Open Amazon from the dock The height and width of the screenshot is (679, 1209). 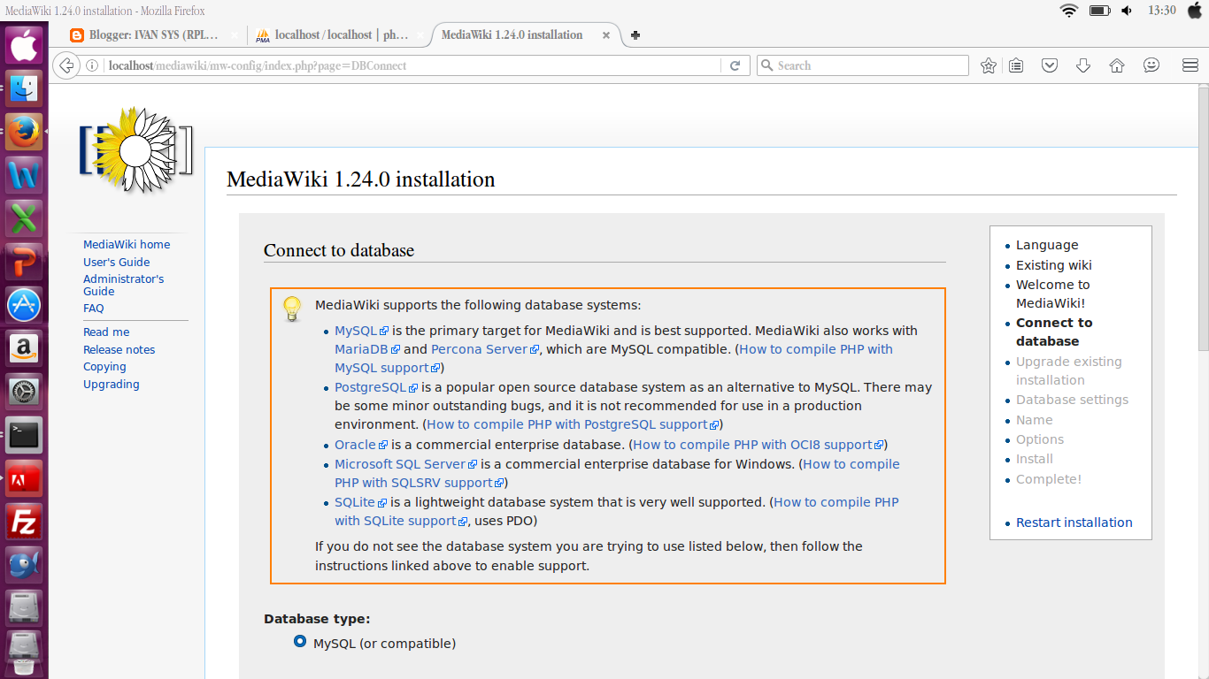click(24, 348)
